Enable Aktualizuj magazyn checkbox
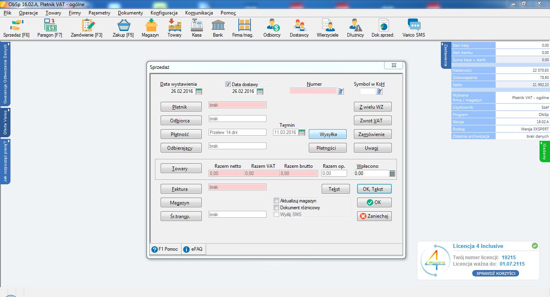Screen dimensions: 550x297 [x=277, y=201]
